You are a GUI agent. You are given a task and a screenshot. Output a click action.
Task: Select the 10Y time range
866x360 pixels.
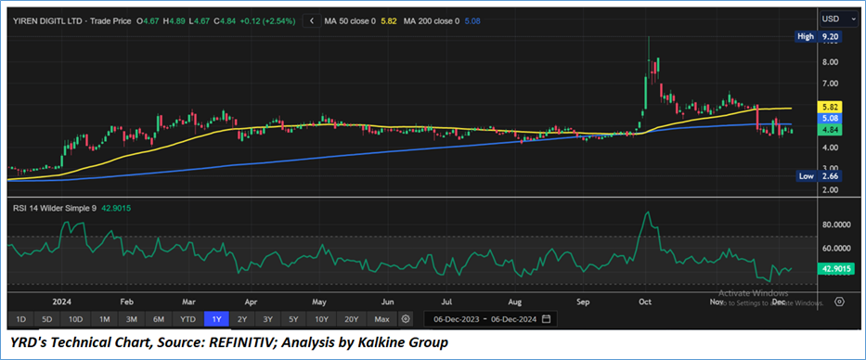tap(322, 319)
